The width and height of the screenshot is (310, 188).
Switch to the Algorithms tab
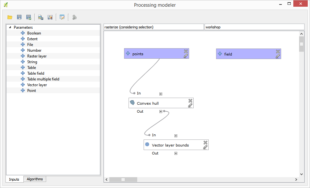click(x=35, y=179)
